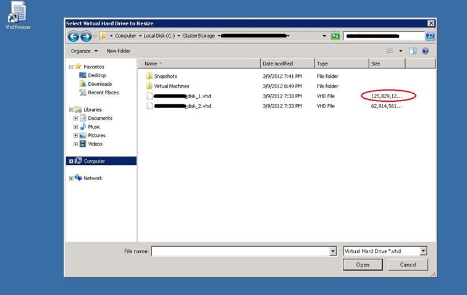
Task: Click the Open button
Action: click(363, 265)
